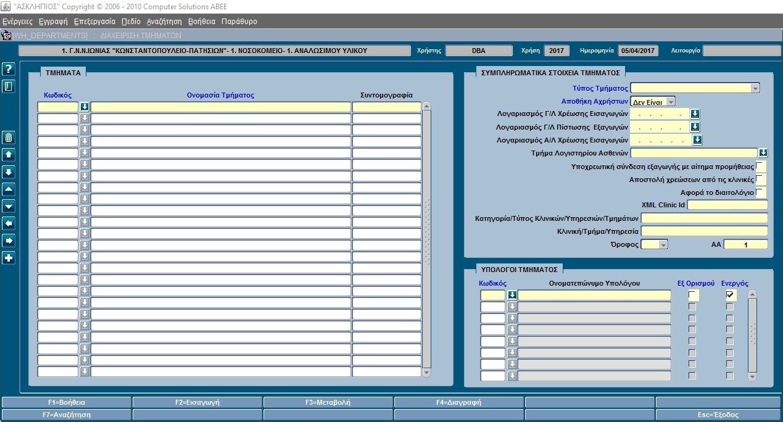Click the F1=Βοήθεια button
This screenshot has width=783, height=422.
point(66,402)
